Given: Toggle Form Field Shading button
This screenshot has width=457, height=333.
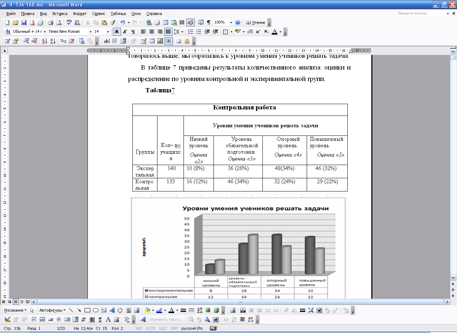Looking at the screenshot, I should click(169, 41).
